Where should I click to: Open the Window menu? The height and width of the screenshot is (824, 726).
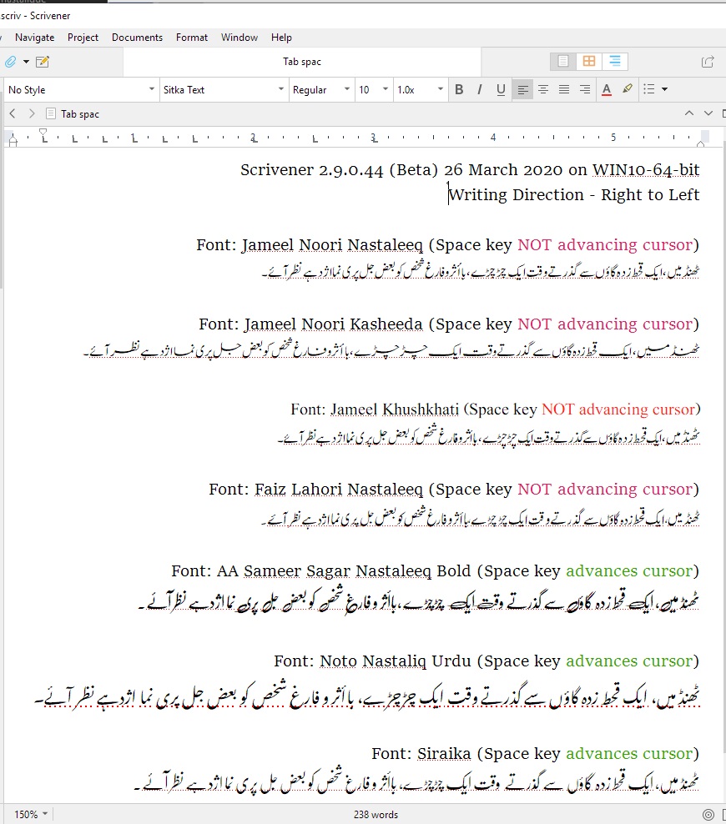[x=239, y=38]
